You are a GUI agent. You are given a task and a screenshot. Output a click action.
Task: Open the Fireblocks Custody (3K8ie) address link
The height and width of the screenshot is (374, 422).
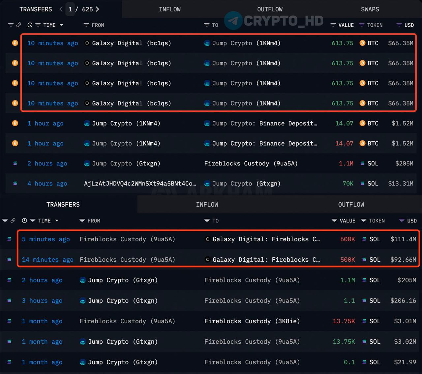(252, 321)
